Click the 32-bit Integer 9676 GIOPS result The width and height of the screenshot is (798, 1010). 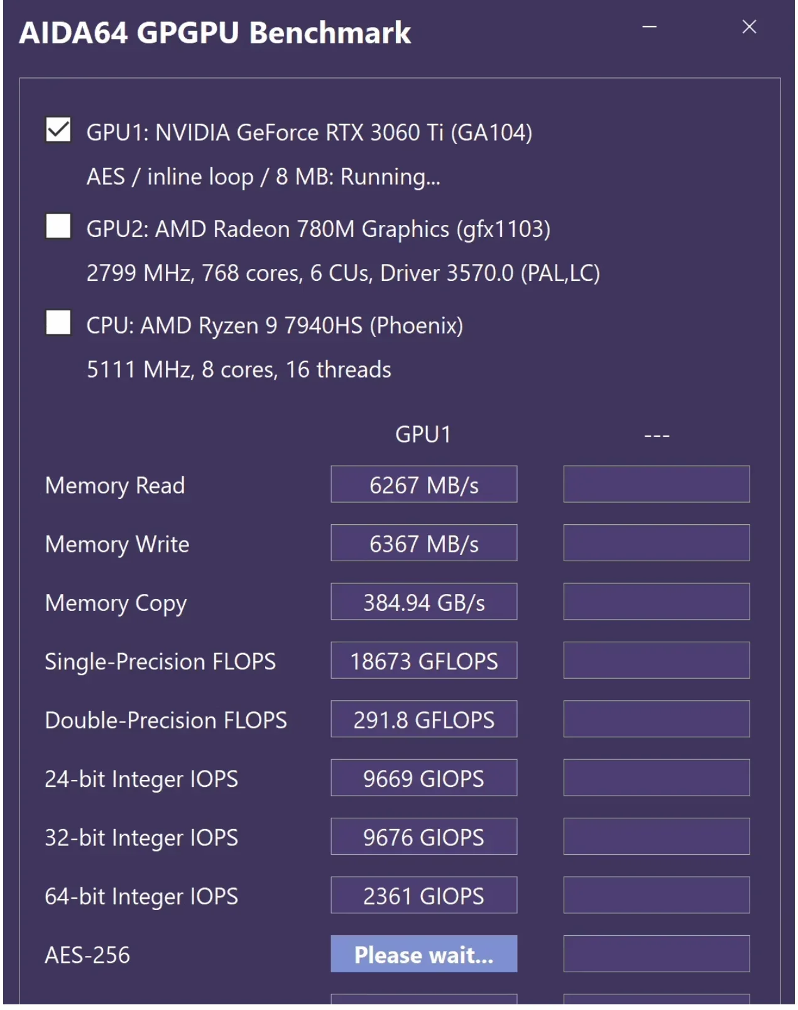424,837
